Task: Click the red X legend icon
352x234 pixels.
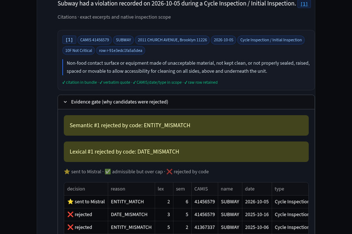Action: coord(169,172)
